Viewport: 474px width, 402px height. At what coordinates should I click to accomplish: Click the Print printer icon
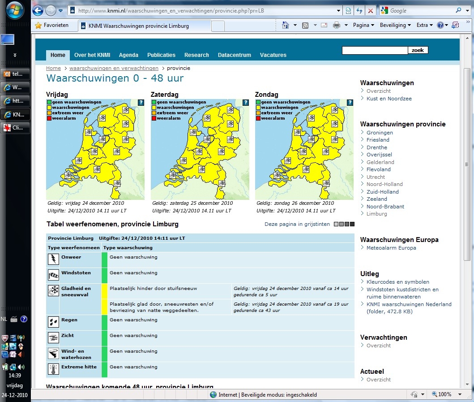[x=337, y=25]
